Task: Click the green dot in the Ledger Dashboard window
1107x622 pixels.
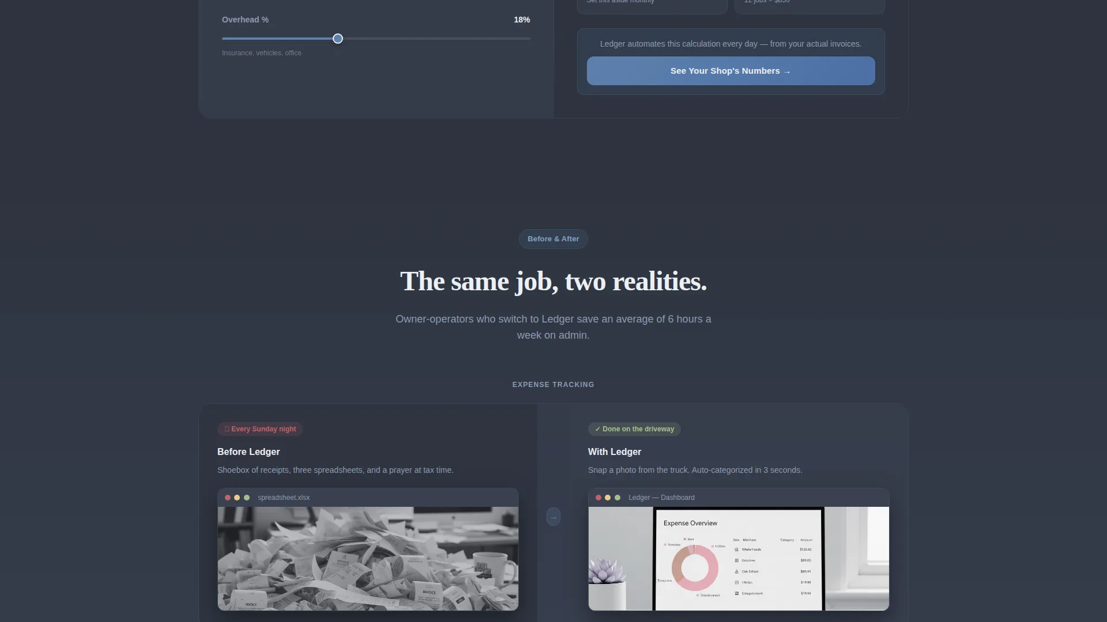Action: (617, 498)
